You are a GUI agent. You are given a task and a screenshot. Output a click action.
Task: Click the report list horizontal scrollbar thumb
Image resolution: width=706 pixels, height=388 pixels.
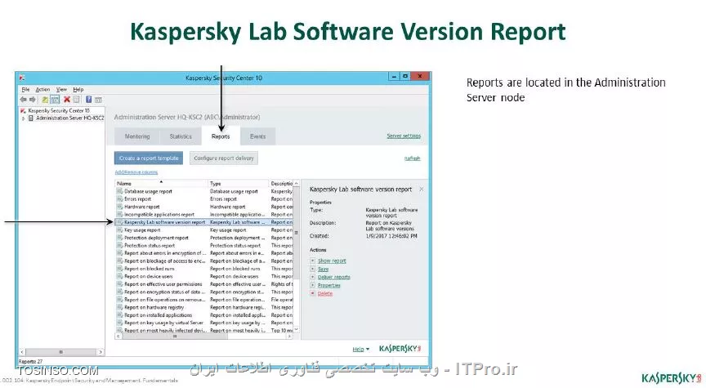pyautogui.click(x=175, y=337)
